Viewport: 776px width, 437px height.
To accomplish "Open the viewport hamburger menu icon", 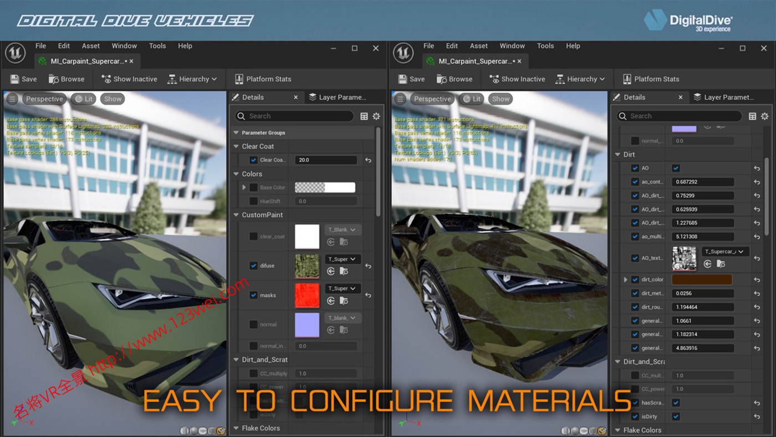I will [11, 99].
